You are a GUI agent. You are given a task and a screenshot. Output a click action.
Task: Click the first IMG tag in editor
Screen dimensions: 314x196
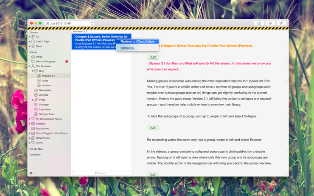click(153, 58)
